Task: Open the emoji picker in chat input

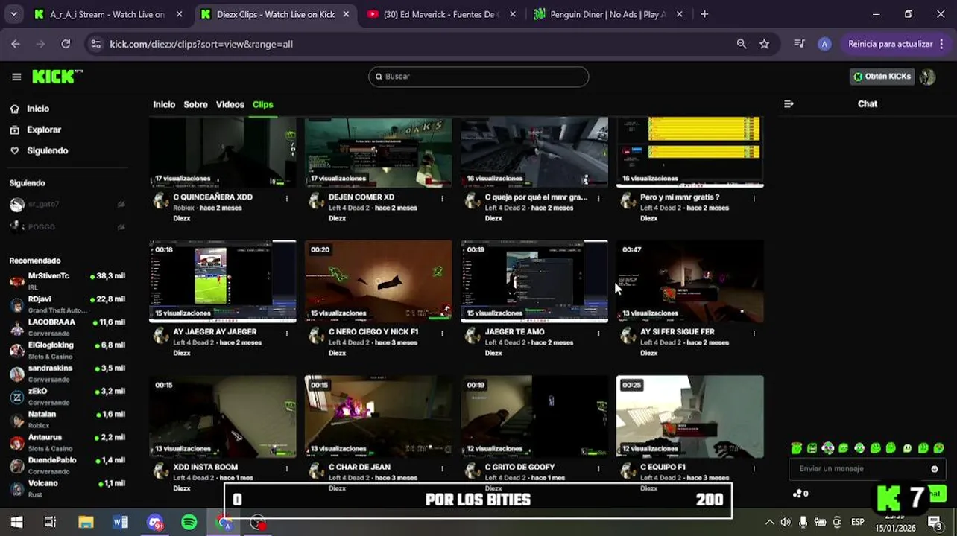Action: coord(934,469)
